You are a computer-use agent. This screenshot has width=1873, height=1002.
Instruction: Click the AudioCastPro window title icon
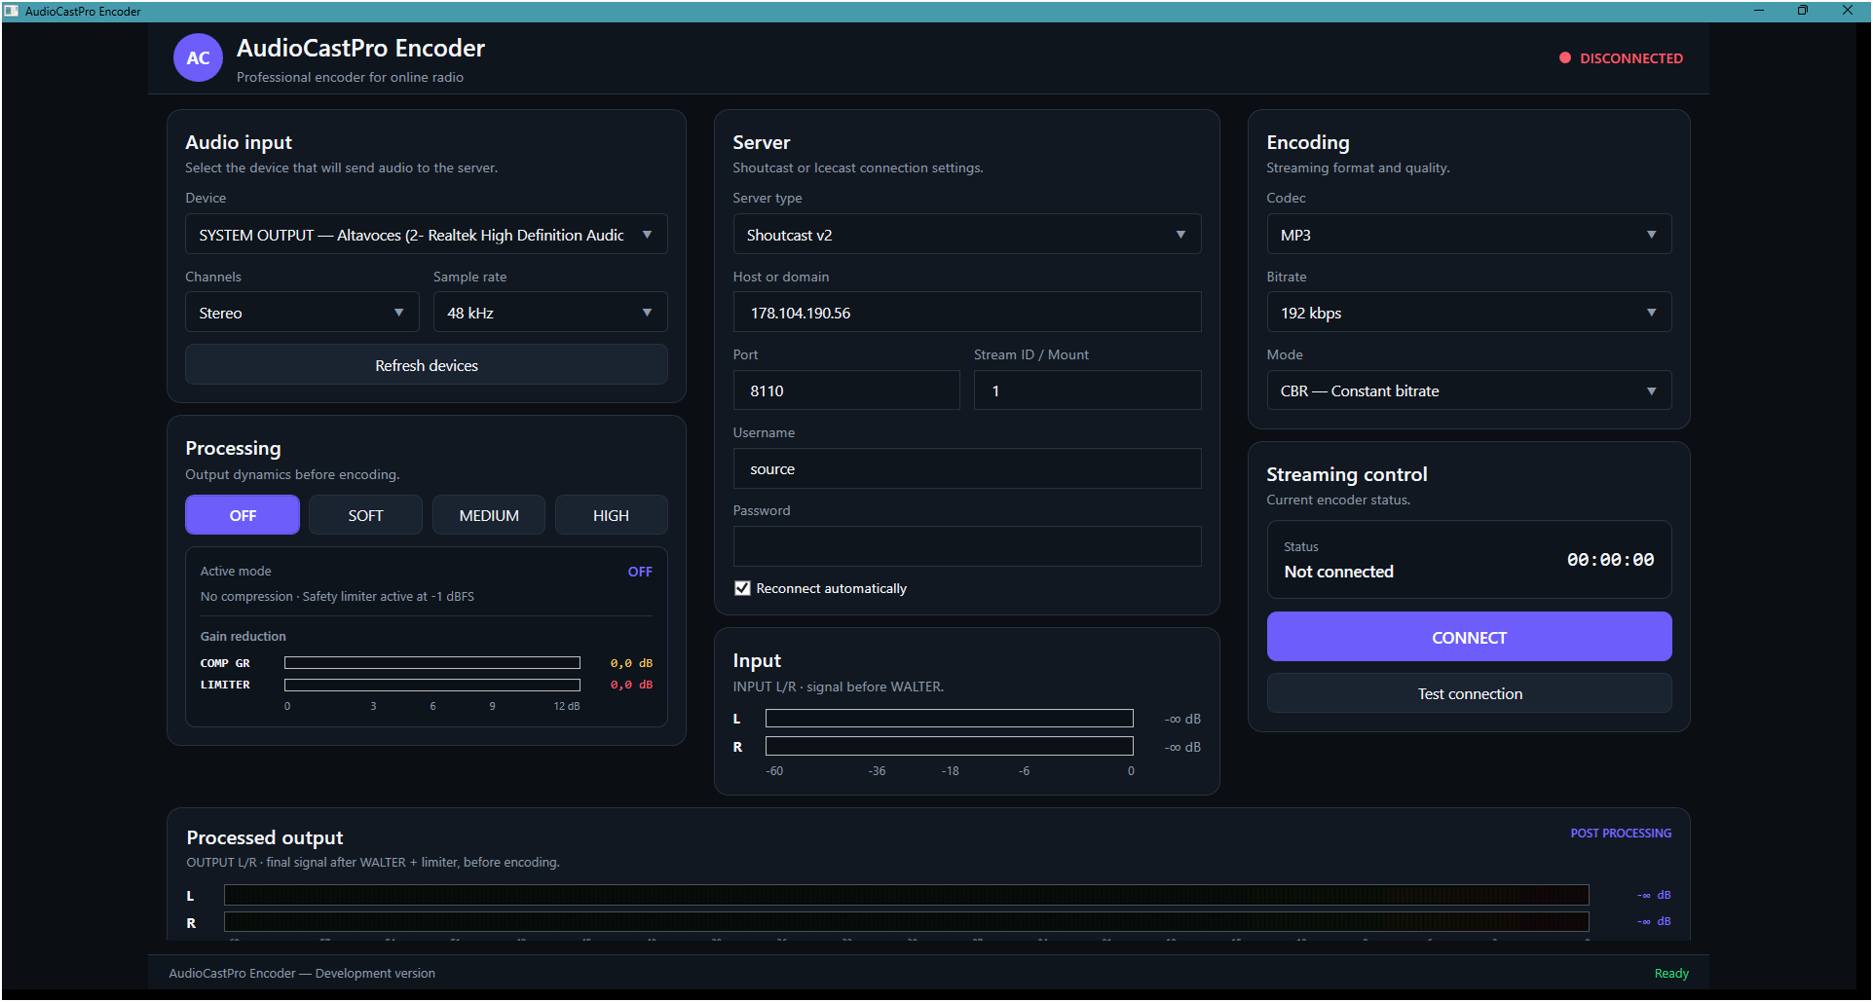(12, 11)
